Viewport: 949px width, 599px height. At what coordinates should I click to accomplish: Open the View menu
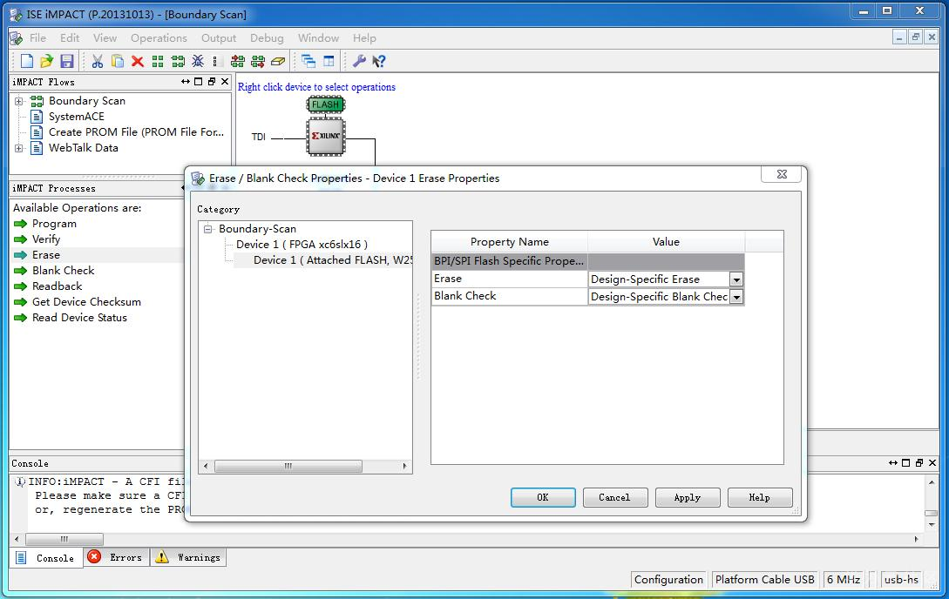click(105, 38)
